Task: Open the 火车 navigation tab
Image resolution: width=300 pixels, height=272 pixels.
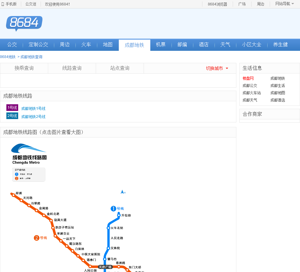Action: [x=86, y=45]
